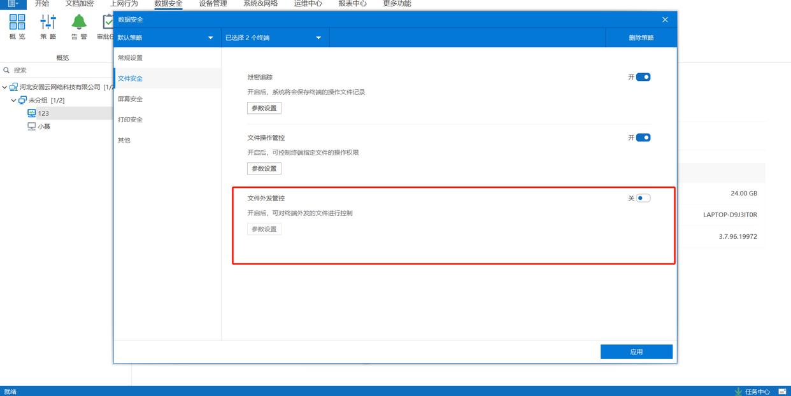This screenshot has height=396, width=791.
Task: Open 任务中心 download icon in status bar
Action: tap(739, 392)
